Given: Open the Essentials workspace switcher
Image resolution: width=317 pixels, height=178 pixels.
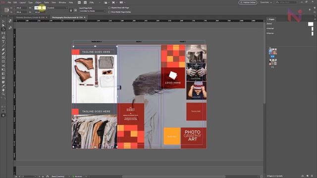Looking at the screenshot, I should coord(266,2).
